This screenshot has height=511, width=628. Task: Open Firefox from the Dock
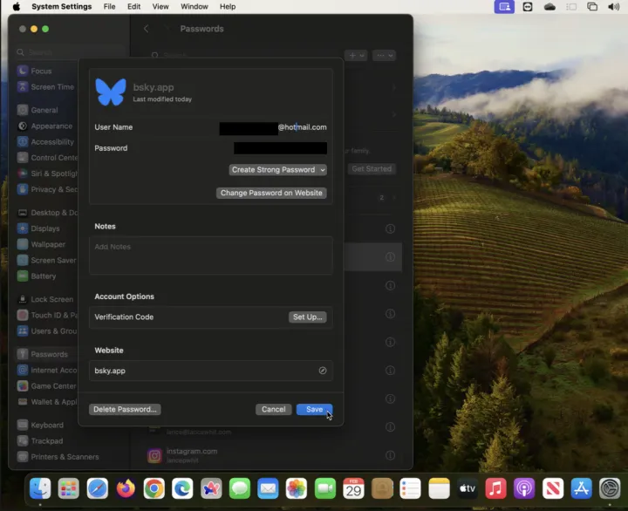126,488
